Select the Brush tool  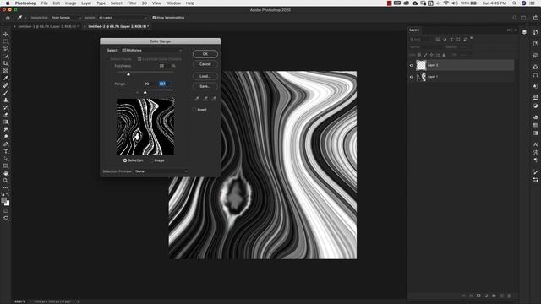coord(6,93)
